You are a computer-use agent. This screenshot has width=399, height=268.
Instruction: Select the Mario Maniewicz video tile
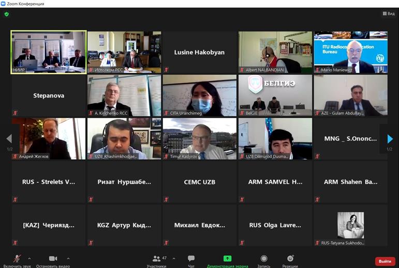pos(351,52)
